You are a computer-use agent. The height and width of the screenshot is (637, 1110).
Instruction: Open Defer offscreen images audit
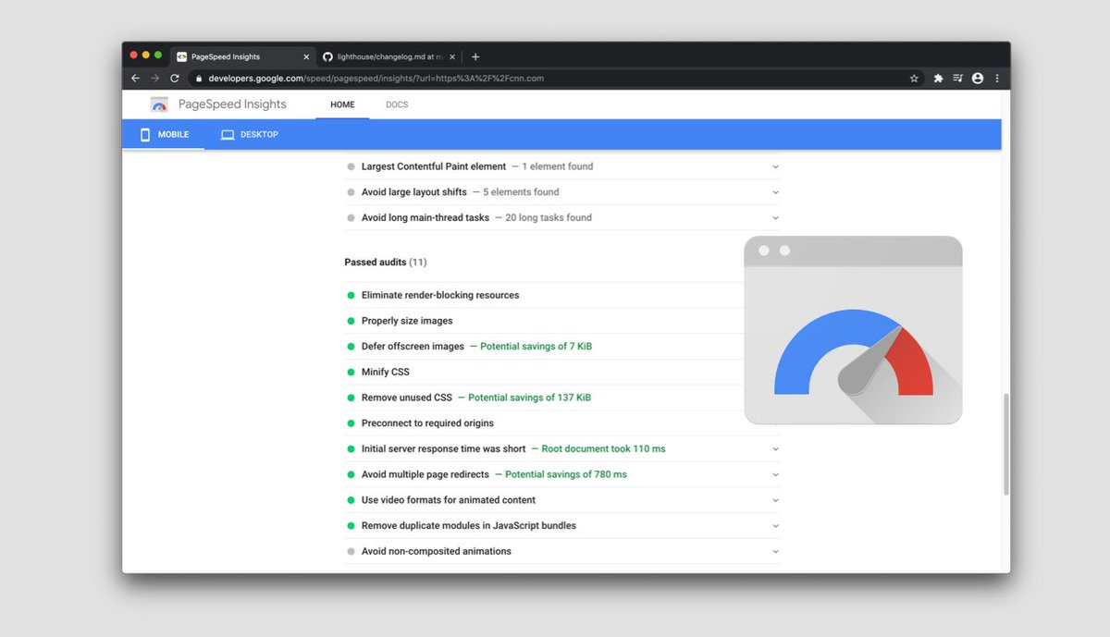pyautogui.click(x=562, y=347)
